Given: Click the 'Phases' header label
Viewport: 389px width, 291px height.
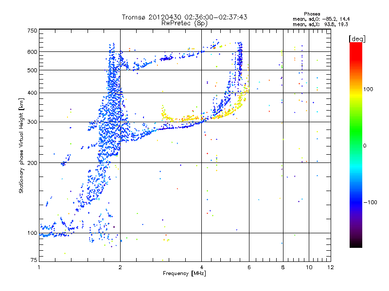Looking at the screenshot, I should 312,14.
